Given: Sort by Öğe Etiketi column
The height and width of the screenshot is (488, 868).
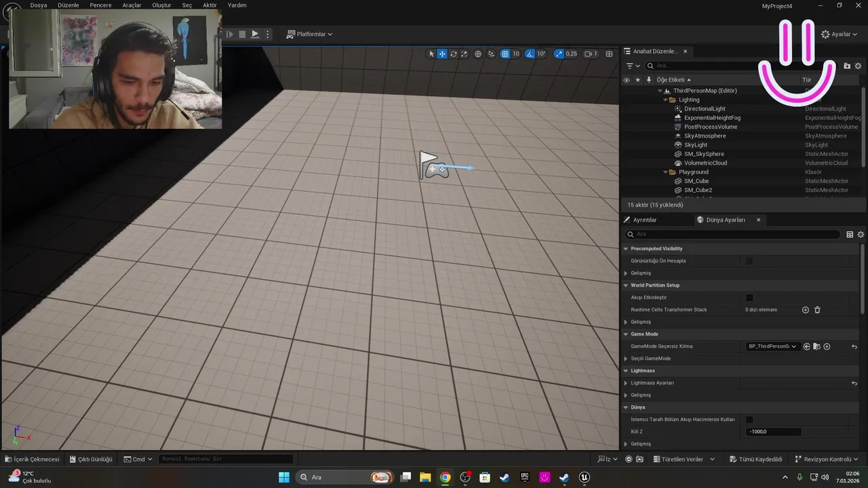Looking at the screenshot, I should click(x=673, y=80).
